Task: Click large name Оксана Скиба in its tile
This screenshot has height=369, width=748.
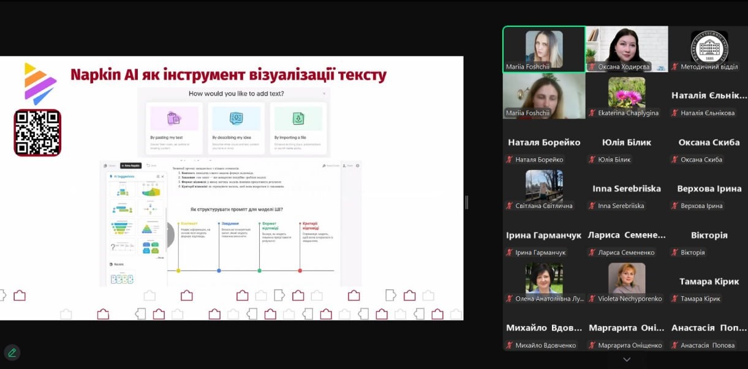Action: click(709, 142)
